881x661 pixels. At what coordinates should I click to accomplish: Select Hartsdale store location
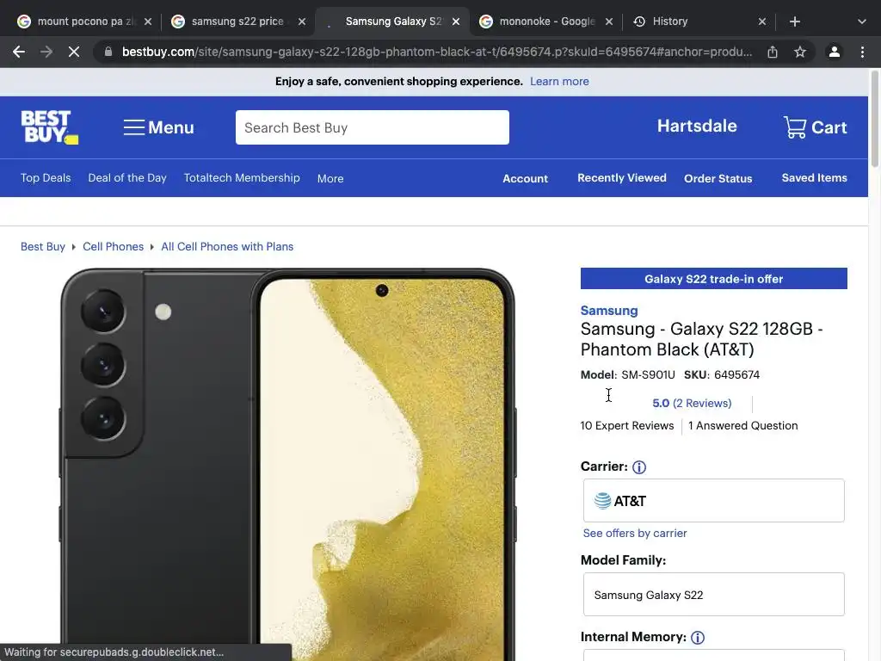tap(697, 126)
